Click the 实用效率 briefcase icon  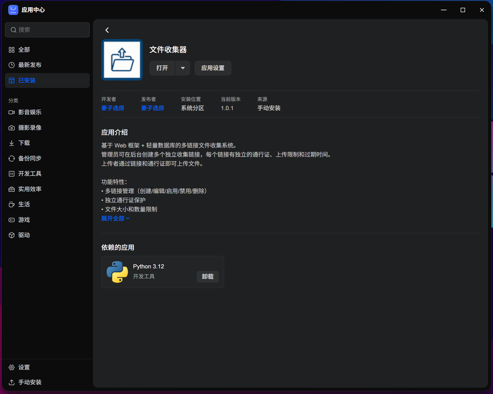(x=12, y=189)
